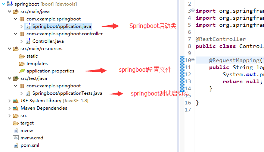264x152 pixels.
Task: Click the @RequestMapping annotation line
Action: 236,60
